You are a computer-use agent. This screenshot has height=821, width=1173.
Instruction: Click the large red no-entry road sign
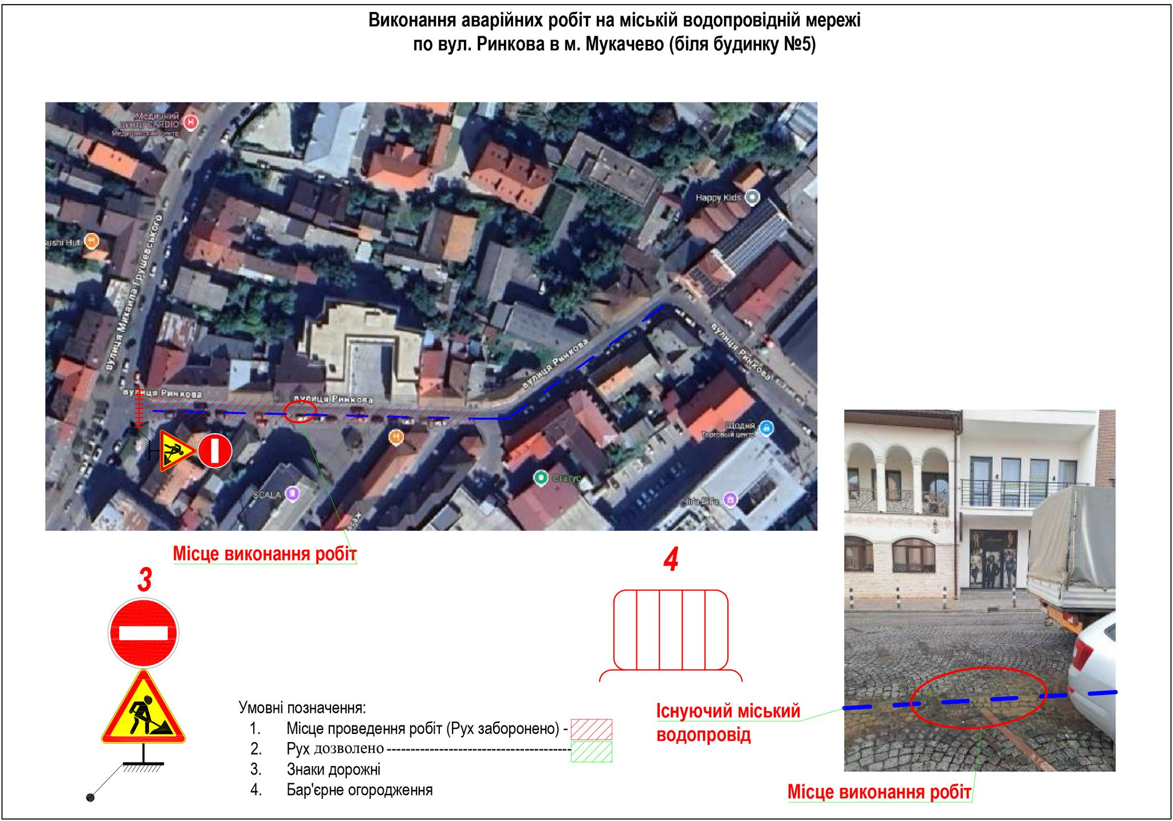[x=143, y=633]
